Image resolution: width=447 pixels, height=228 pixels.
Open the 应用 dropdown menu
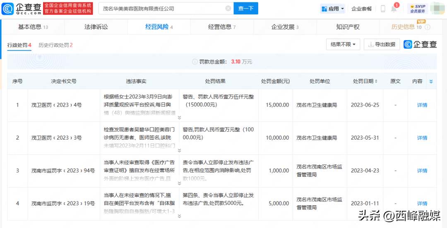point(332,9)
